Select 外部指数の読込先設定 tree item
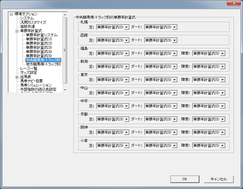Viewport: 243px width, 189px height. tap(38, 90)
